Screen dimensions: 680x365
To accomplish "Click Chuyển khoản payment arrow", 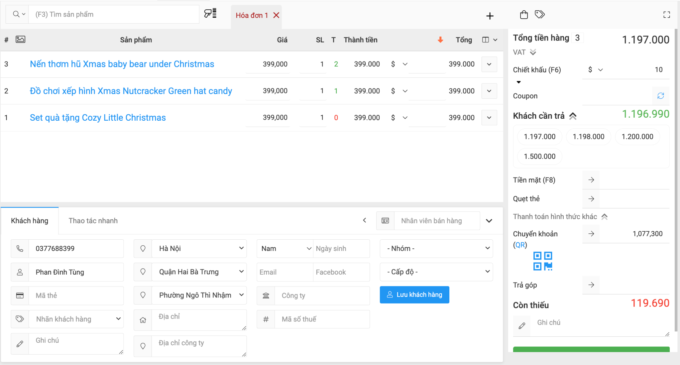I will click(591, 234).
